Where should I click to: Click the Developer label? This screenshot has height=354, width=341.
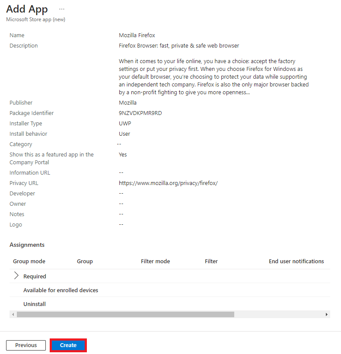tap(22, 194)
